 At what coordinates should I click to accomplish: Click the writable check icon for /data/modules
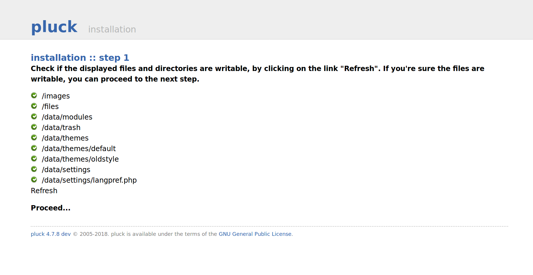click(x=34, y=117)
